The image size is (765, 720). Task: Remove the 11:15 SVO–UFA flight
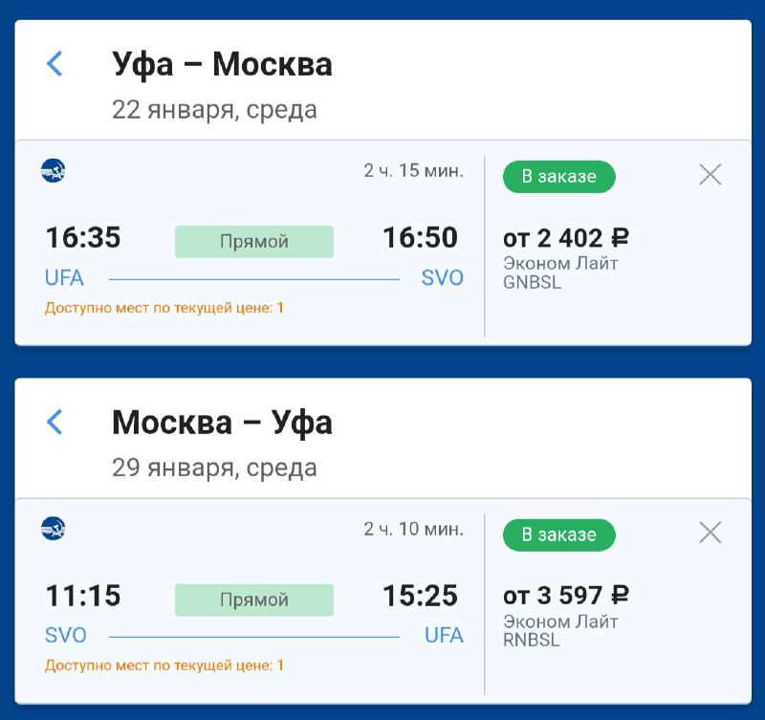pos(710,533)
